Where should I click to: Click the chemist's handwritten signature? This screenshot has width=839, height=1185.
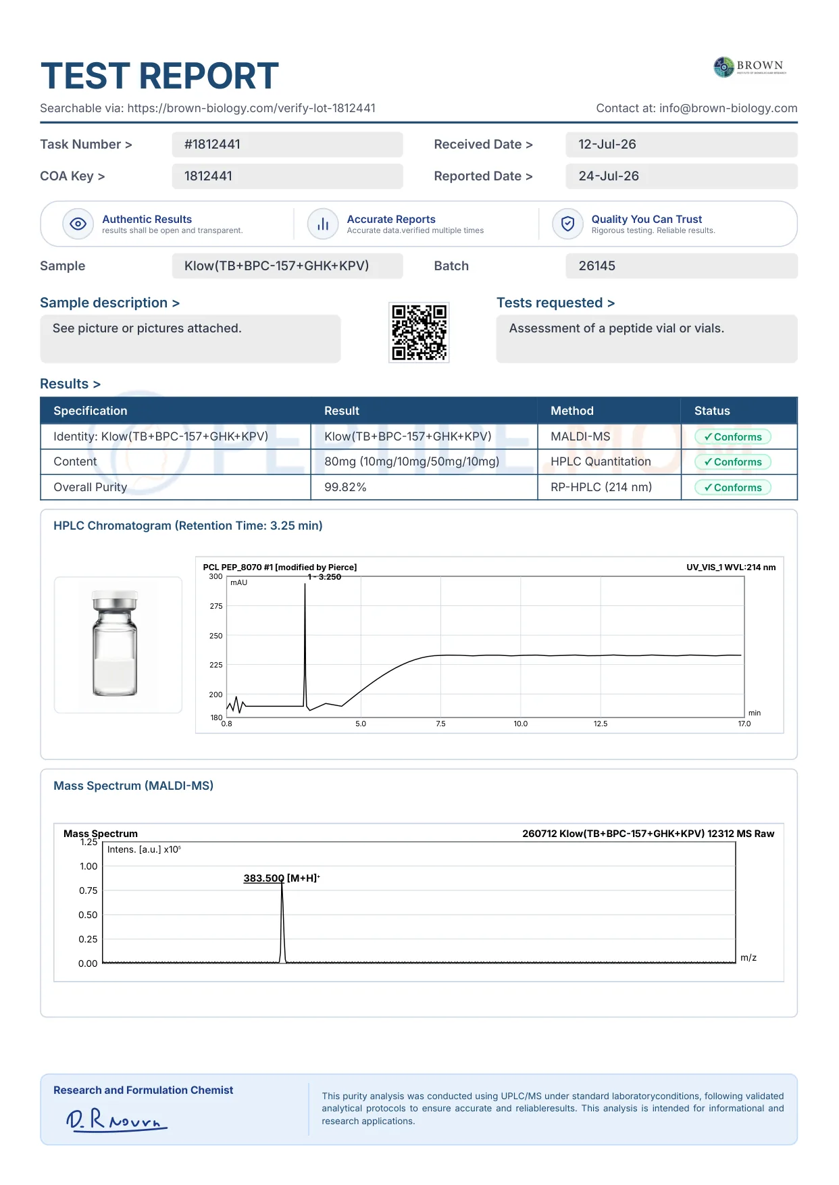pos(116,1119)
